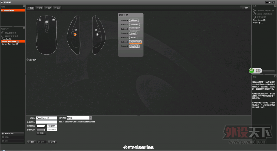Click the 保存 save button in sidebar
This screenshot has width=277, height=151.
point(13,141)
